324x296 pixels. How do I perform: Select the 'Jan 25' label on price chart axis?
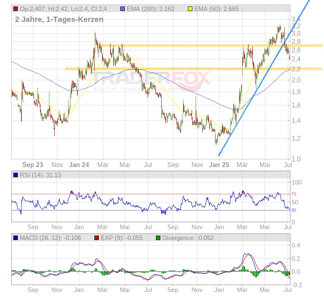219,165
